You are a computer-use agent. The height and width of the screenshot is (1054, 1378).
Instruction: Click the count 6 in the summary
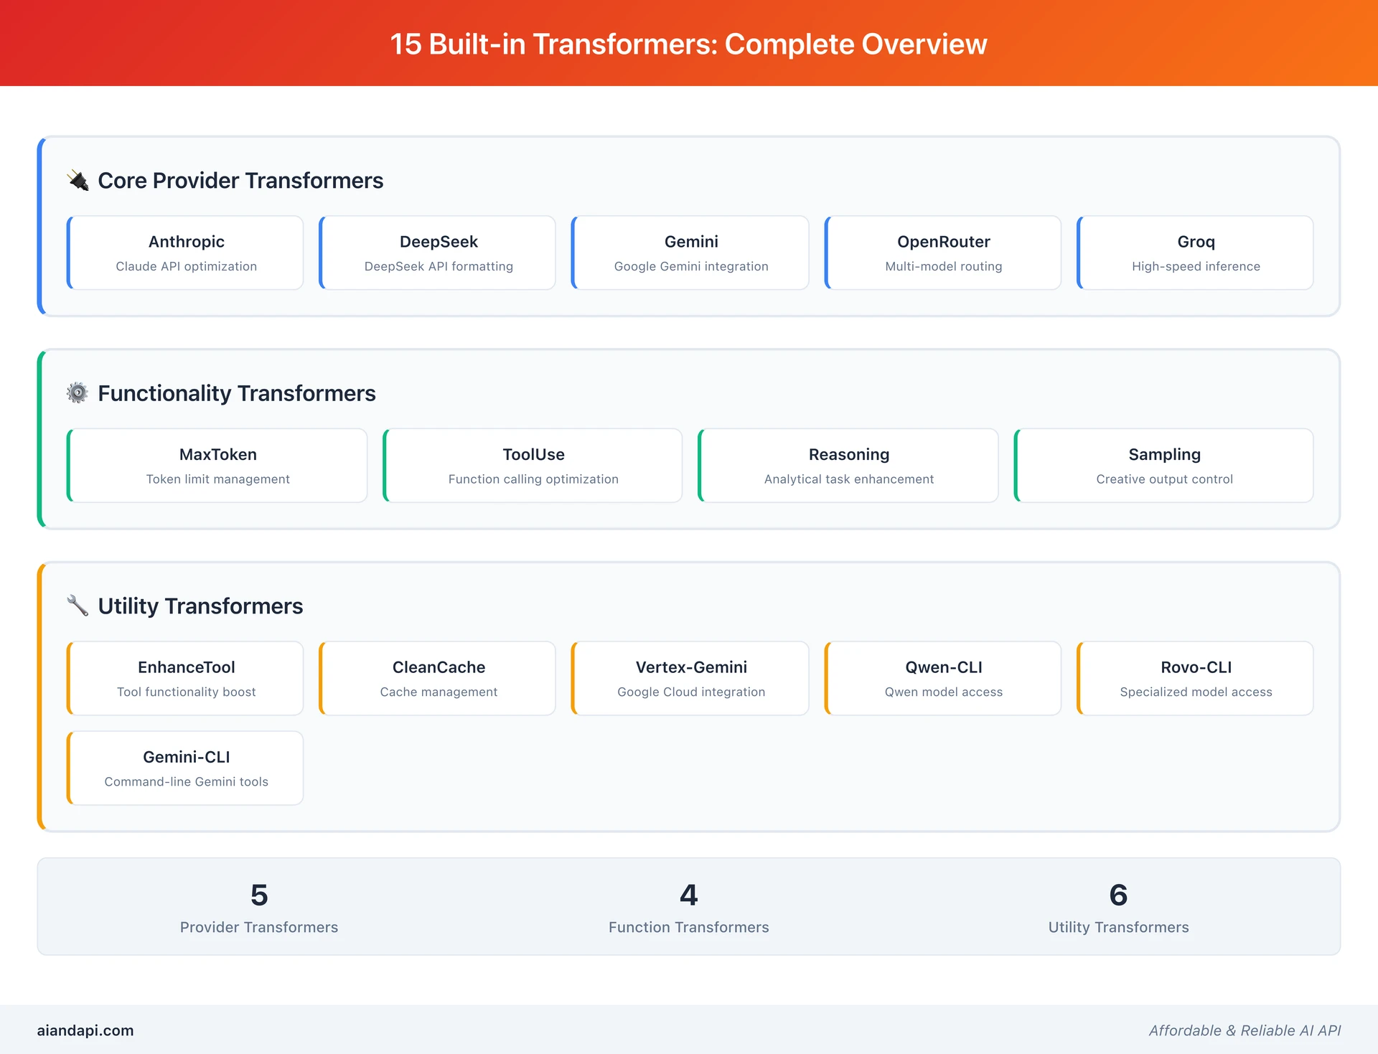point(1118,895)
